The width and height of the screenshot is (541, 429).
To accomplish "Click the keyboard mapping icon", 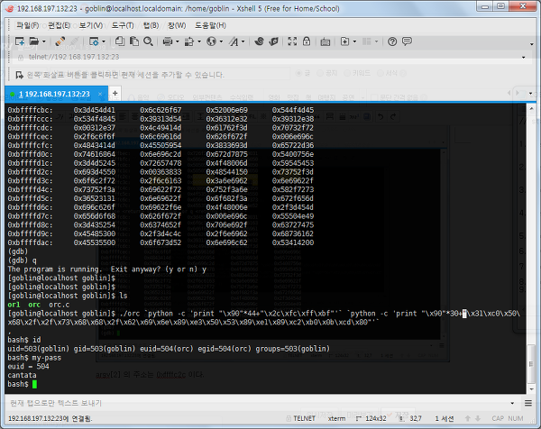I will click(325, 42).
